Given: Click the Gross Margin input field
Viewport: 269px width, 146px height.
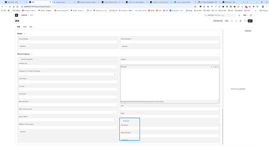Looking at the screenshot, I should [68, 42].
